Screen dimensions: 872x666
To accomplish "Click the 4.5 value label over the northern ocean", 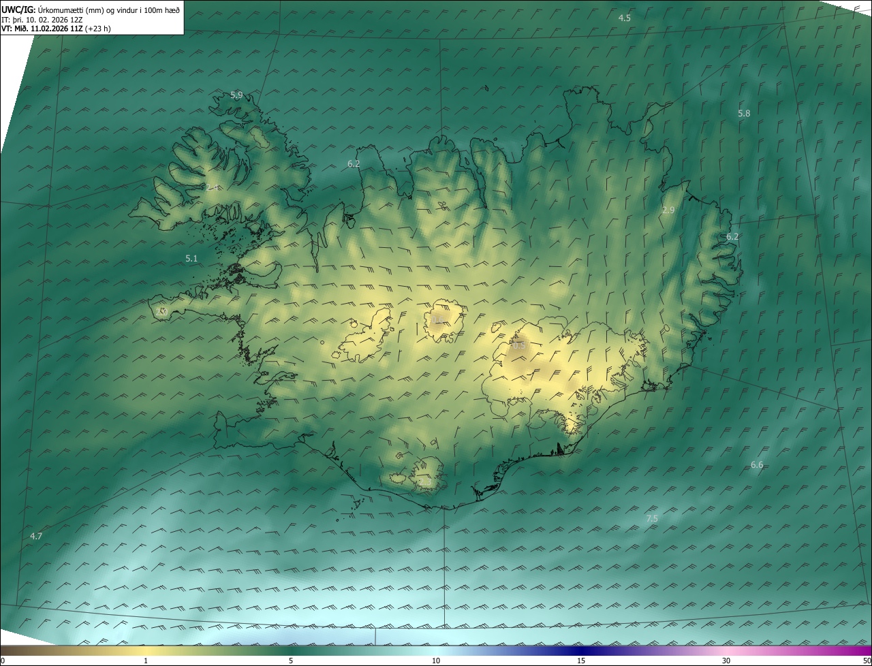I will tap(624, 18).
